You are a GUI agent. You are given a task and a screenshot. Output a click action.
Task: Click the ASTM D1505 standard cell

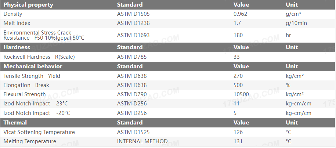coord(133,14)
